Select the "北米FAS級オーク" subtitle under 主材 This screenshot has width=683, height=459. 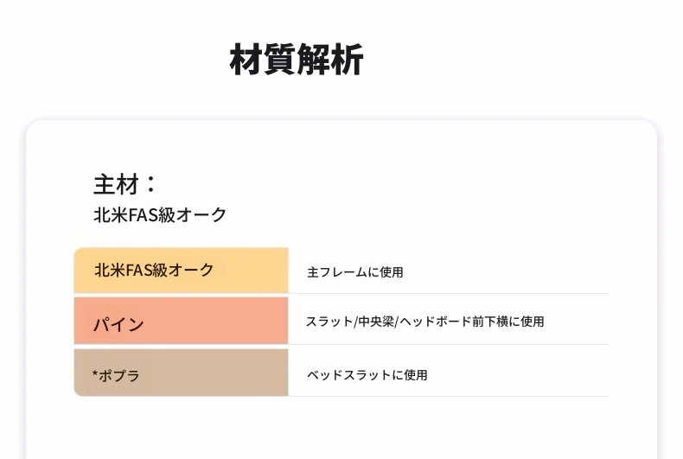[x=160, y=214]
